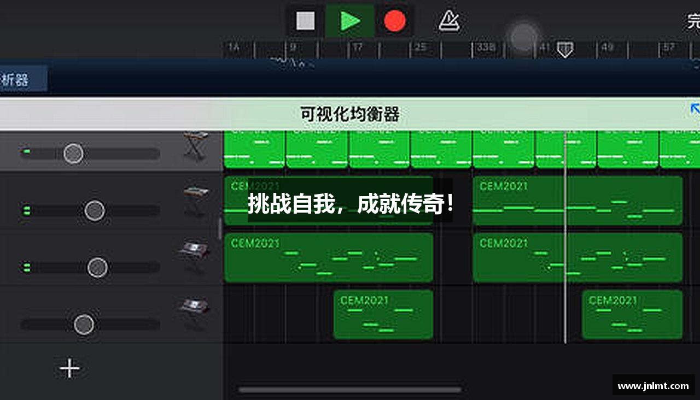The height and width of the screenshot is (400, 700).
Task: Start recording with the red Record button
Action: pos(394,21)
